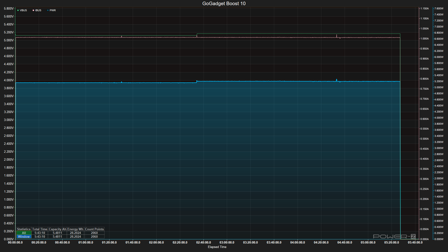The height and width of the screenshot is (252, 448).
Task: Click the Statistics table header cell
Action: click(x=23, y=229)
